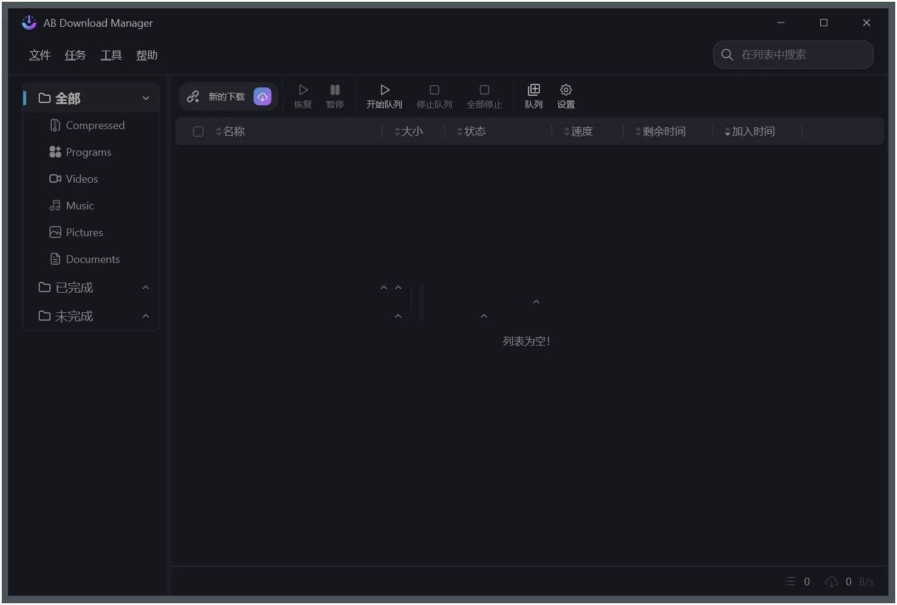Open settings via the 设置 gear icon
Screen dimensions: 897x605
(565, 95)
